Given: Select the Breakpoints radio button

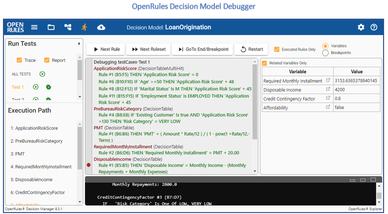Looking at the screenshot, I should click(x=325, y=53).
